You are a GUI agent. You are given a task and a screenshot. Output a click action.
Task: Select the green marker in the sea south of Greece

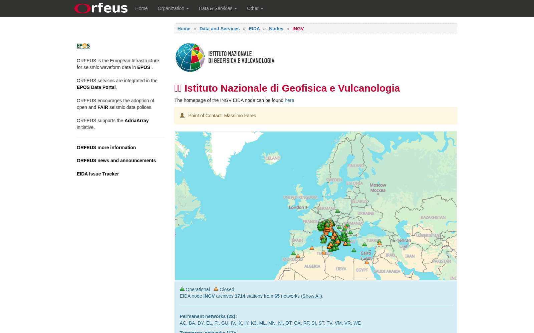pyautogui.click(x=354, y=250)
